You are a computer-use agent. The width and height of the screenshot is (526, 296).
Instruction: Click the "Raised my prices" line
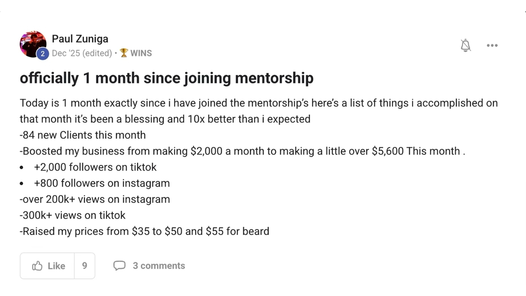[x=144, y=231]
